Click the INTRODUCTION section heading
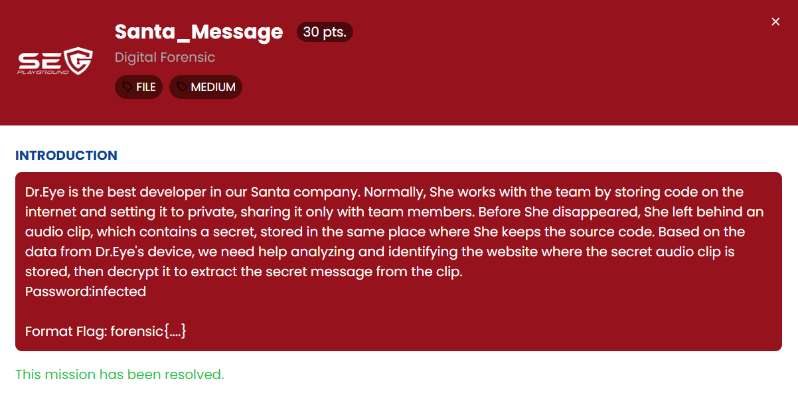This screenshot has width=798, height=399. (66, 155)
